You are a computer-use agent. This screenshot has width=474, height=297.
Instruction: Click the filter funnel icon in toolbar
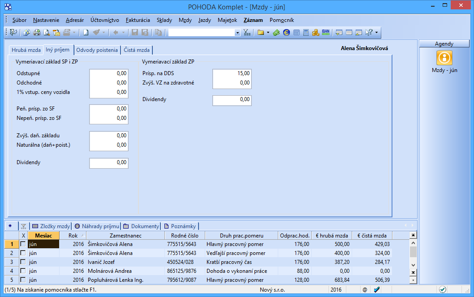(247, 33)
